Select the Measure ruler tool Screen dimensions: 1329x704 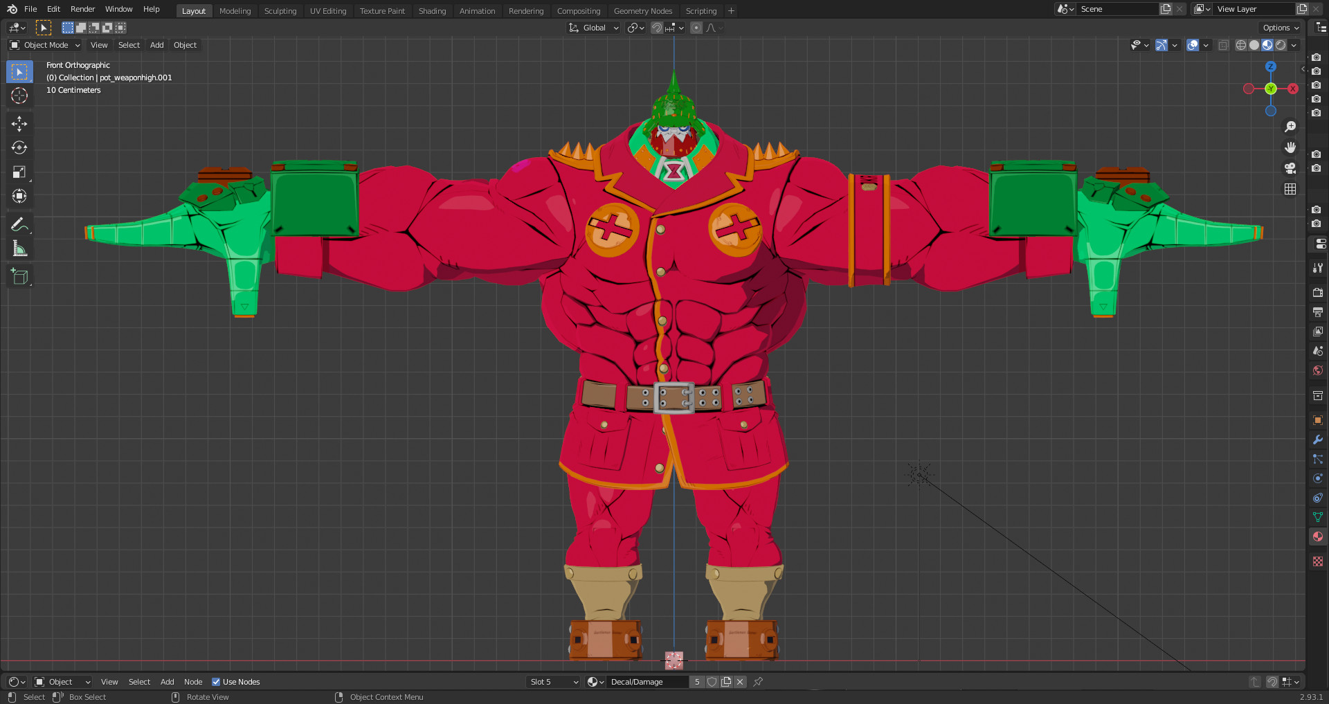click(19, 249)
